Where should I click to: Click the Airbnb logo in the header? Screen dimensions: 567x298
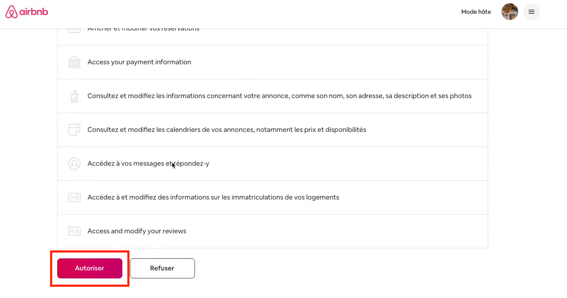(27, 12)
